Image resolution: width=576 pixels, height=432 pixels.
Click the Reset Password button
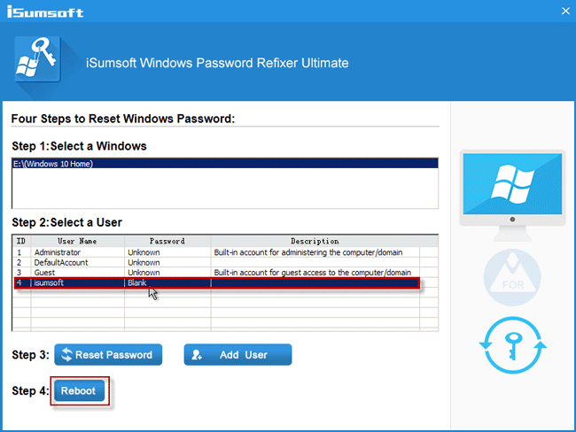pos(108,355)
